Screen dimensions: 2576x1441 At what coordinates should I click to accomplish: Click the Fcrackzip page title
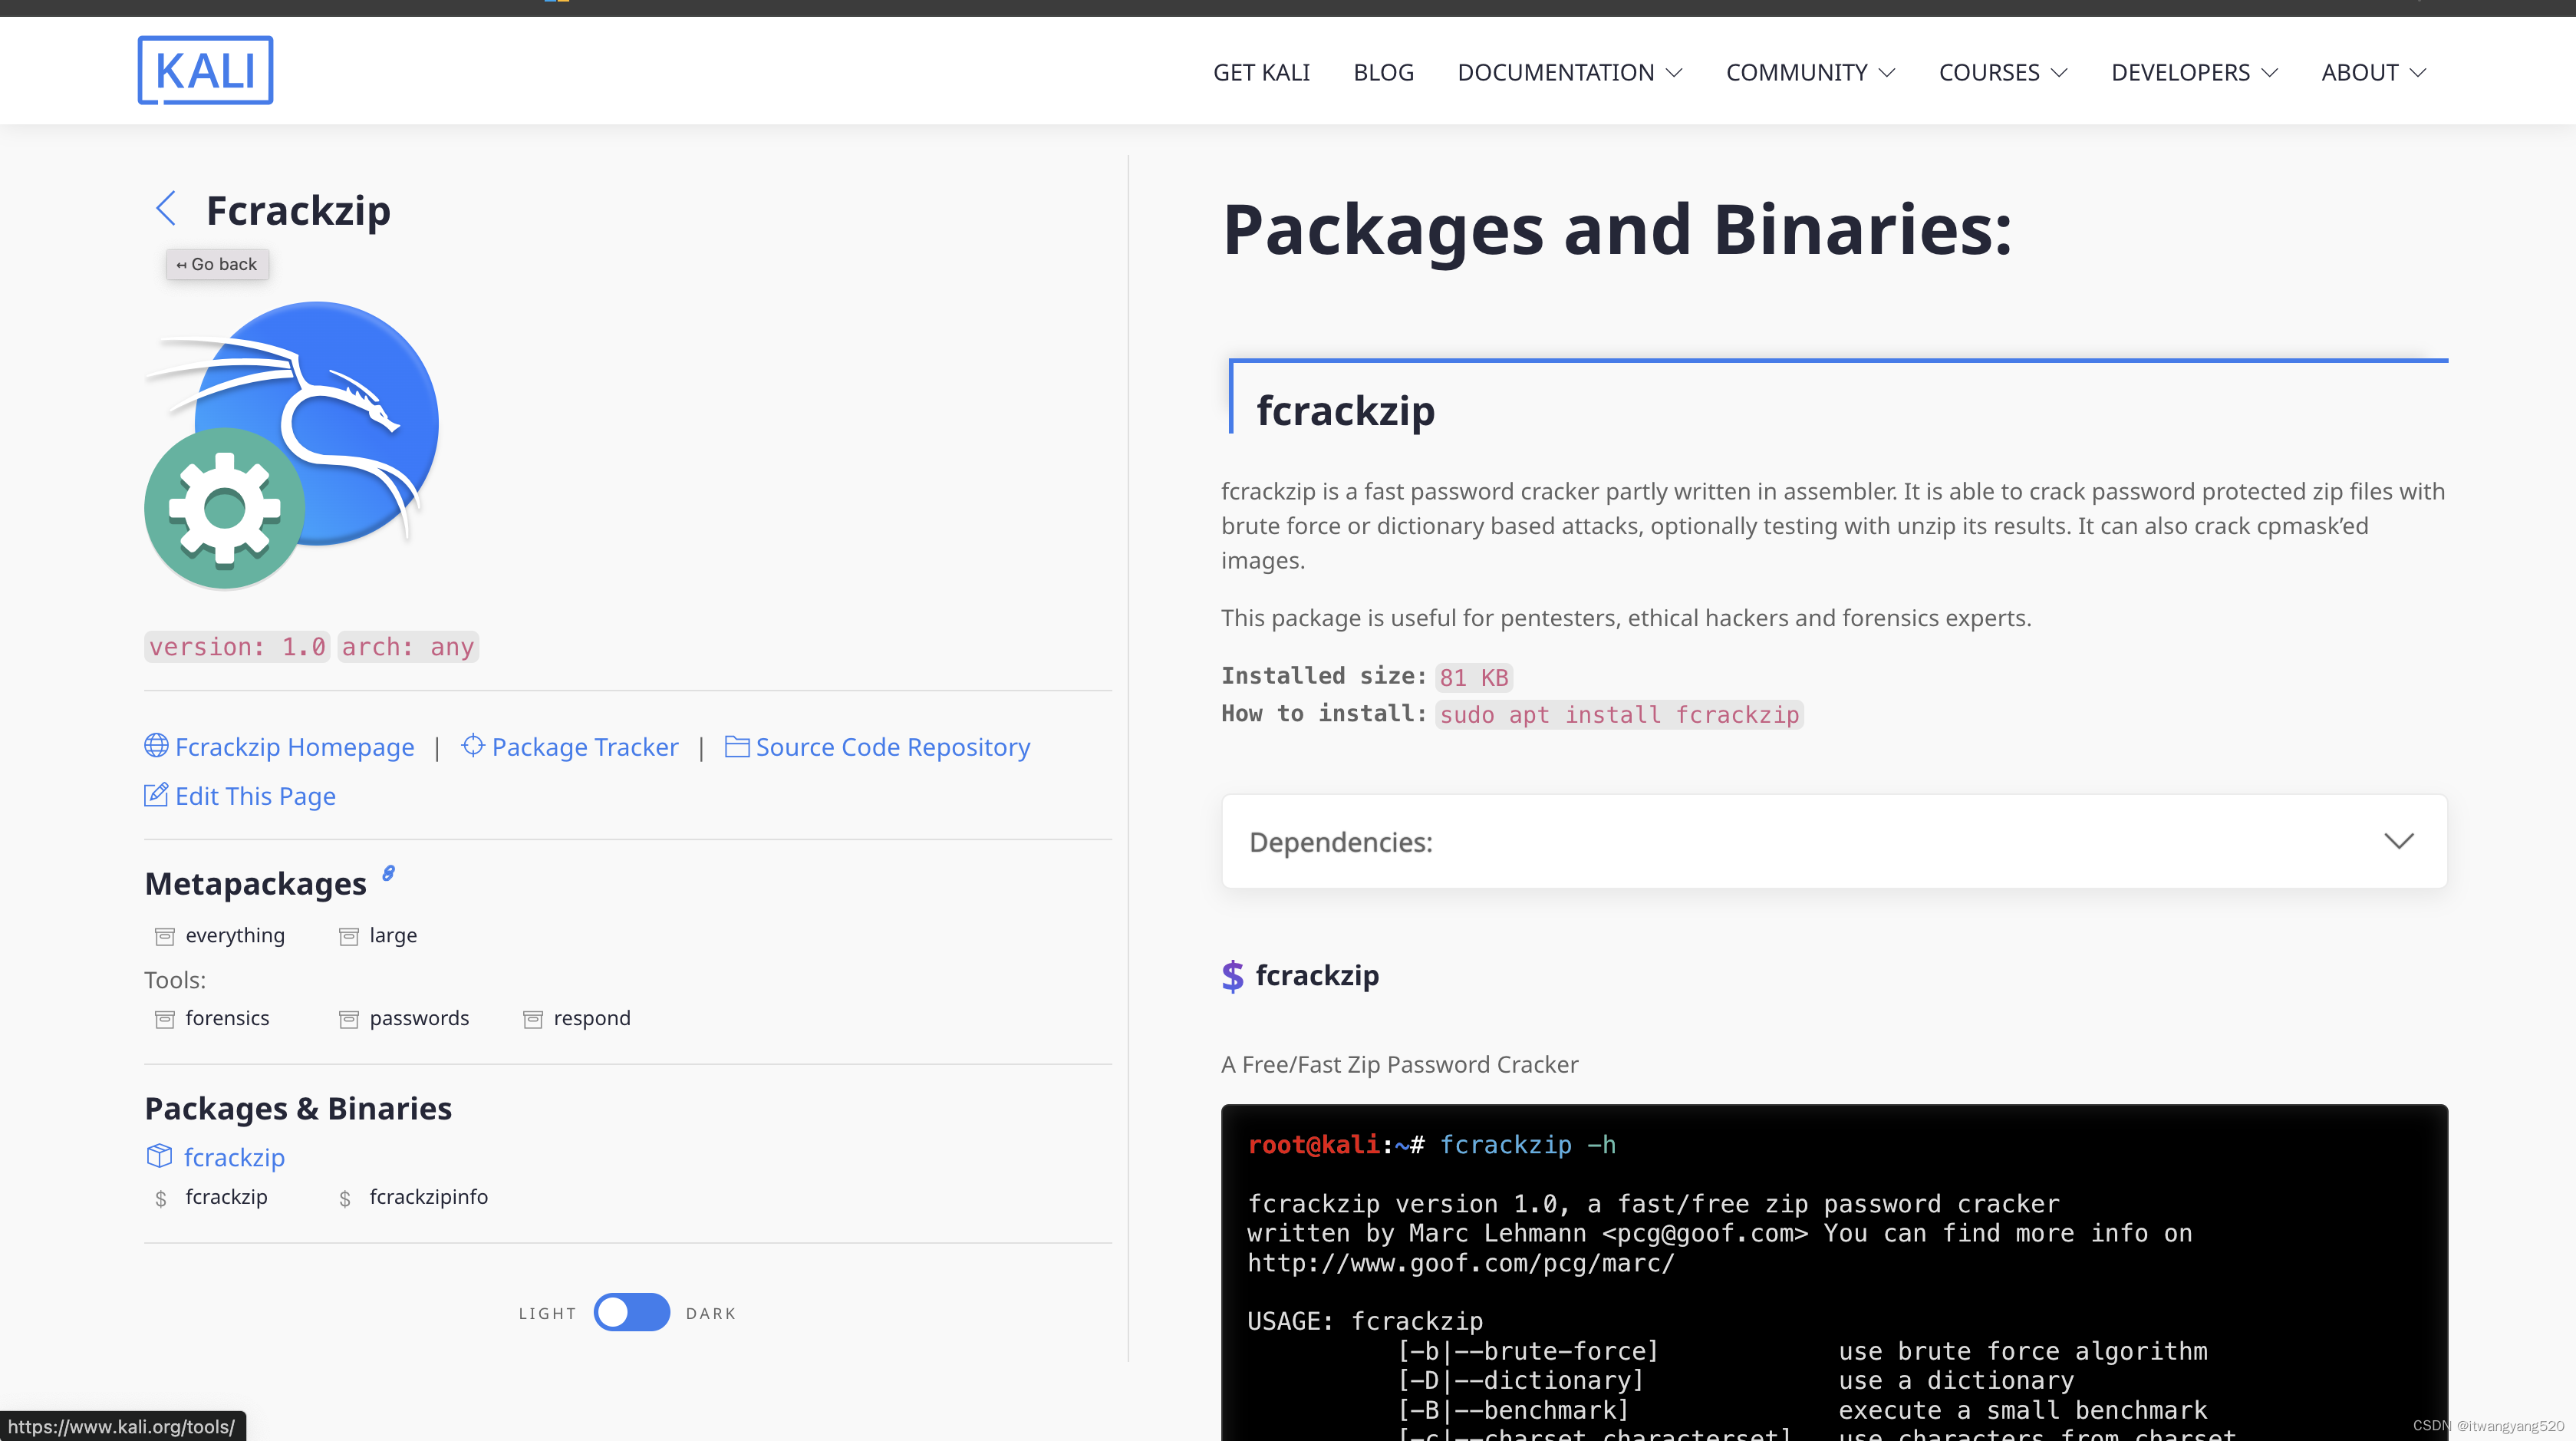coord(298,210)
